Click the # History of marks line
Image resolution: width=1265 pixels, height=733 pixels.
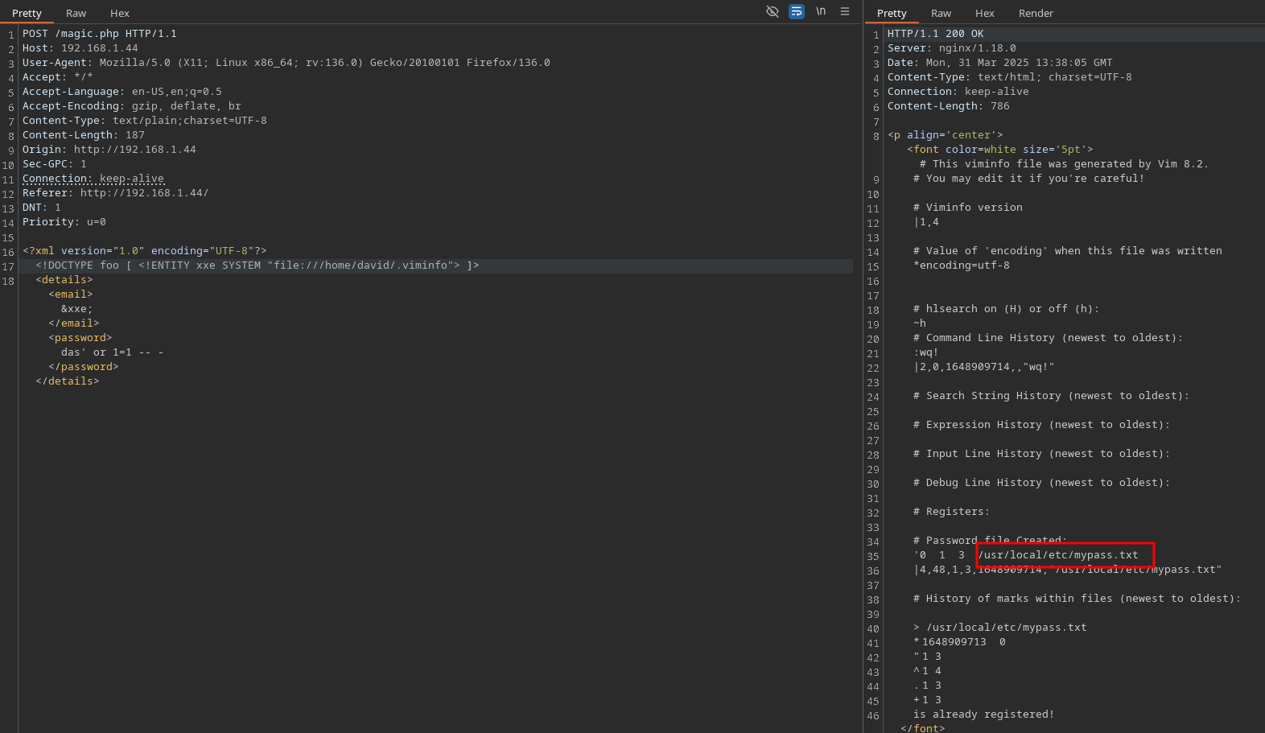coord(1078,599)
